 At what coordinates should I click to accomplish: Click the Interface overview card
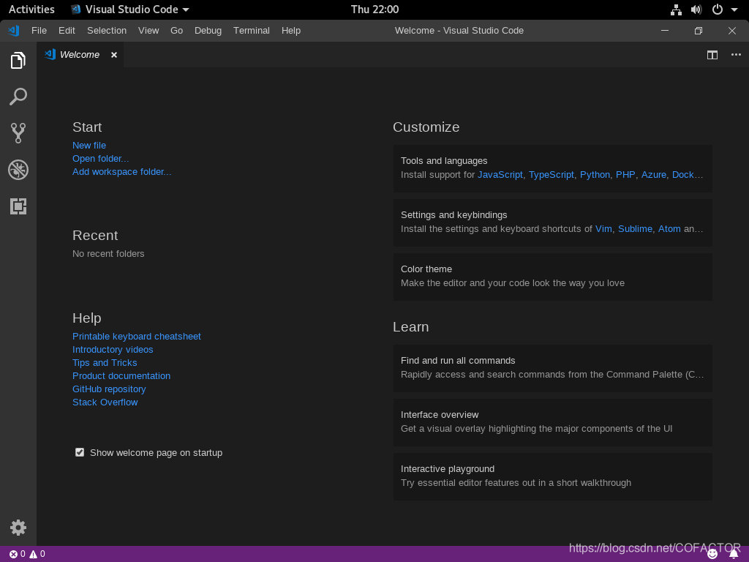[553, 422]
